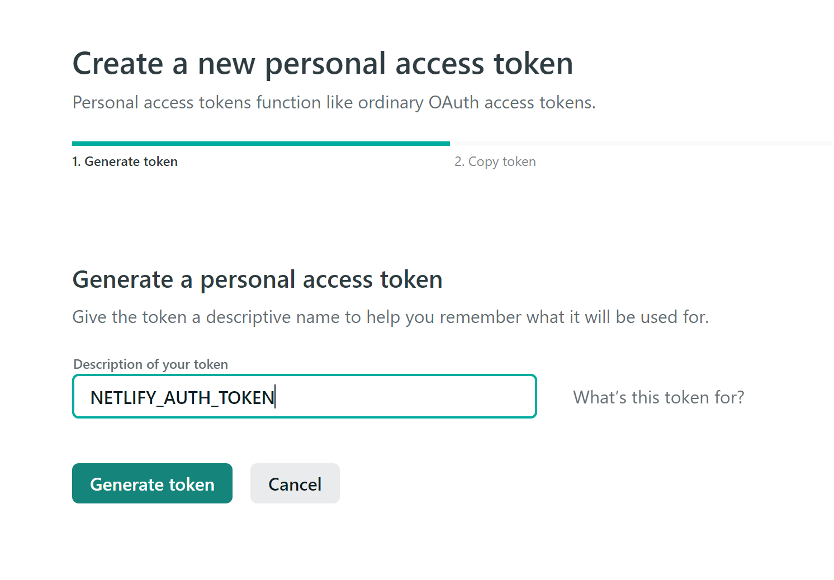
Task: Click the 'Description of your token' label
Action: [x=150, y=364]
